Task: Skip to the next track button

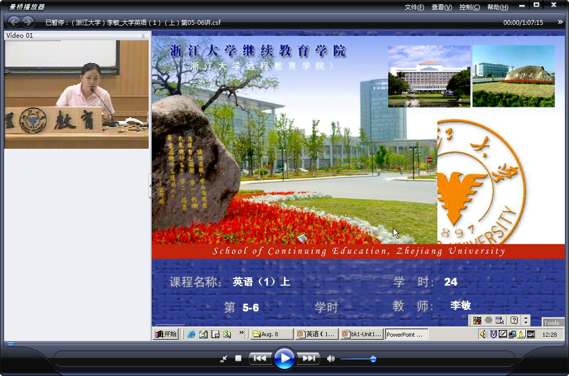Action: (x=308, y=358)
